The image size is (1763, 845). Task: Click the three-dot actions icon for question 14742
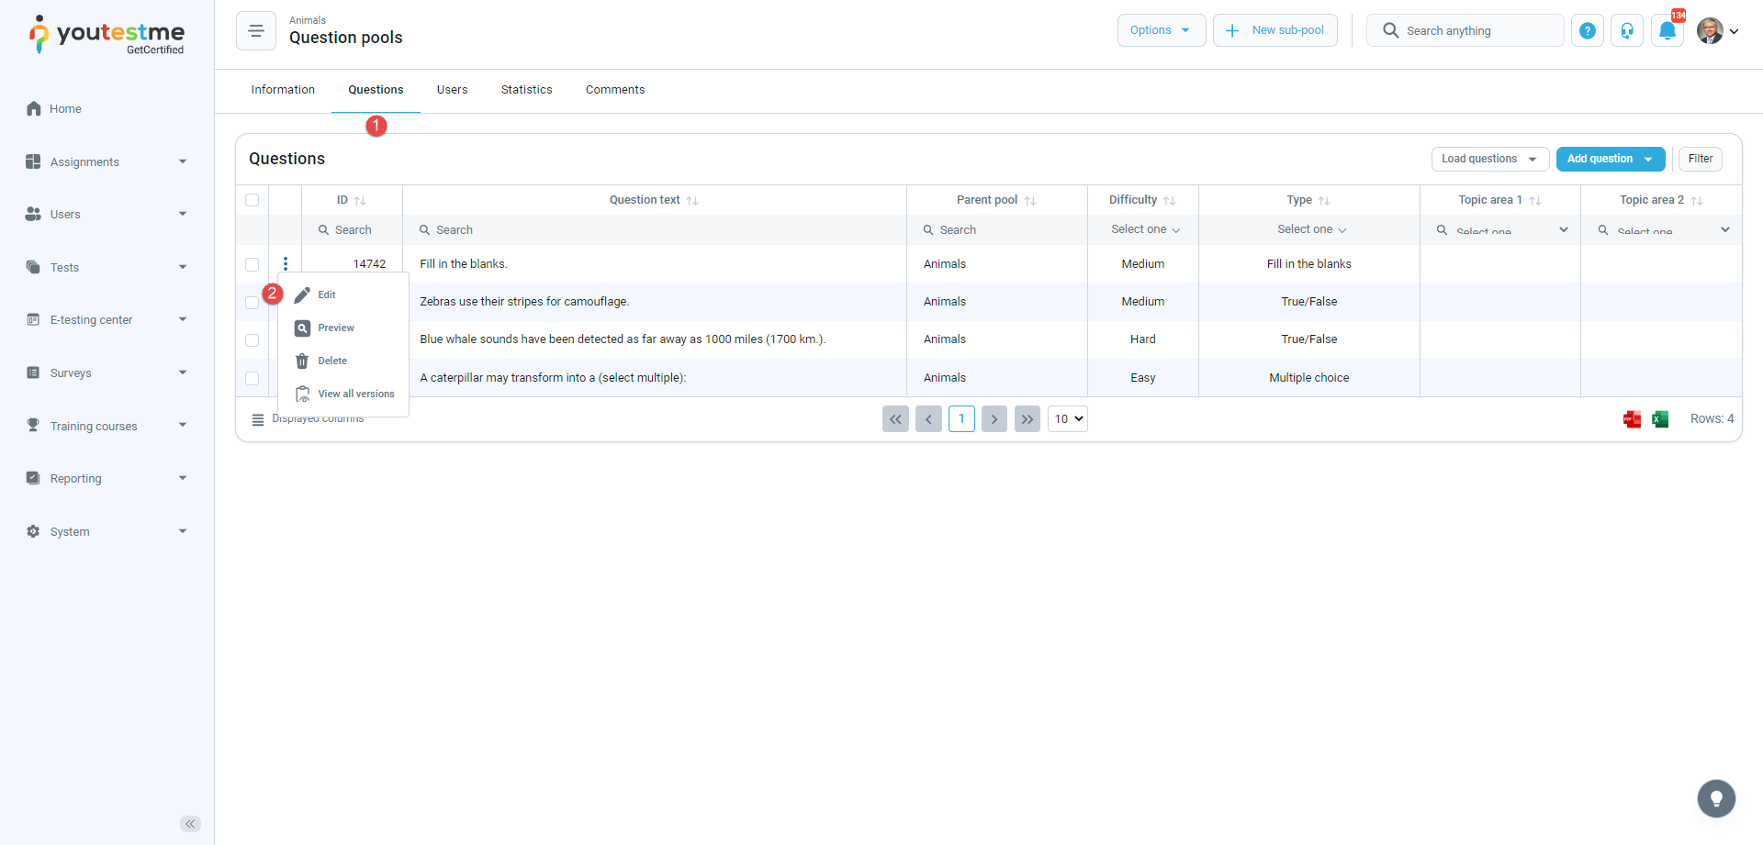pyautogui.click(x=286, y=264)
